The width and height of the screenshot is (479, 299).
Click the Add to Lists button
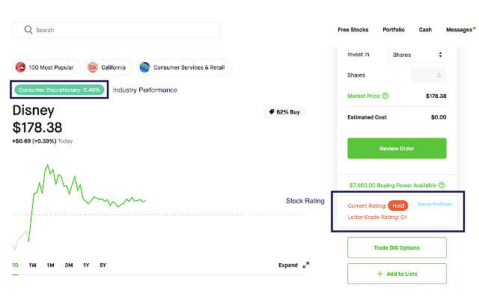[397, 274]
